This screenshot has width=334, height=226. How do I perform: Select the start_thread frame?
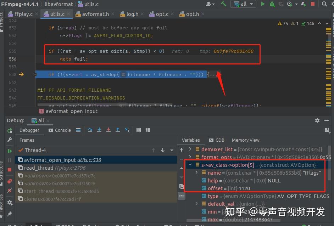point(96,191)
